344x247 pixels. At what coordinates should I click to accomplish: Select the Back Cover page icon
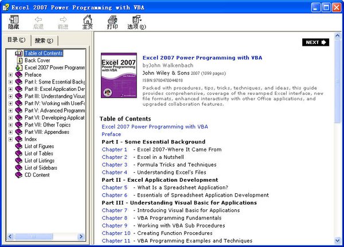coord(19,60)
